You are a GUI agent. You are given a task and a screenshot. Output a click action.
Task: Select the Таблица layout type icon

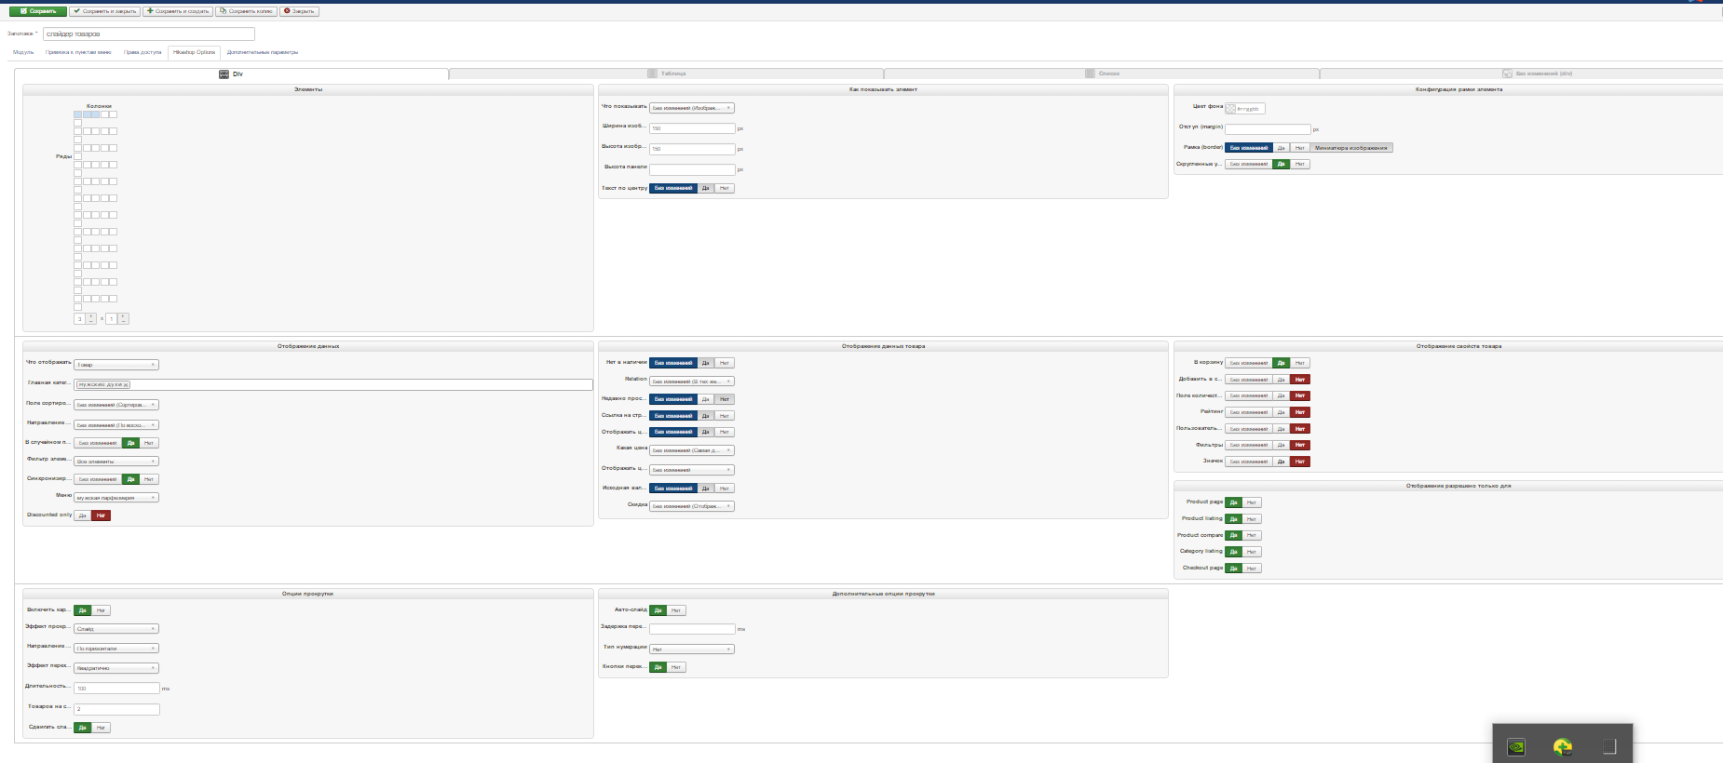pyautogui.click(x=652, y=74)
